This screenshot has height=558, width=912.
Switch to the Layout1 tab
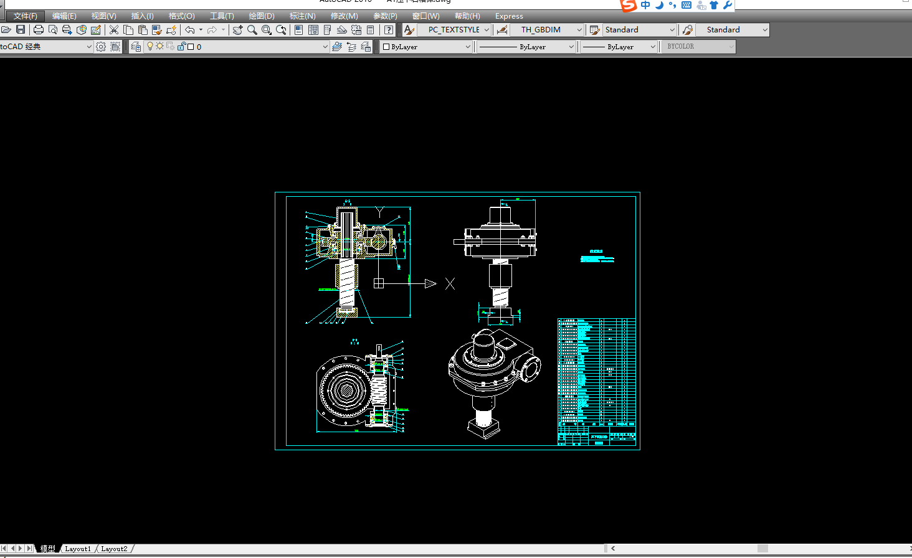point(78,549)
